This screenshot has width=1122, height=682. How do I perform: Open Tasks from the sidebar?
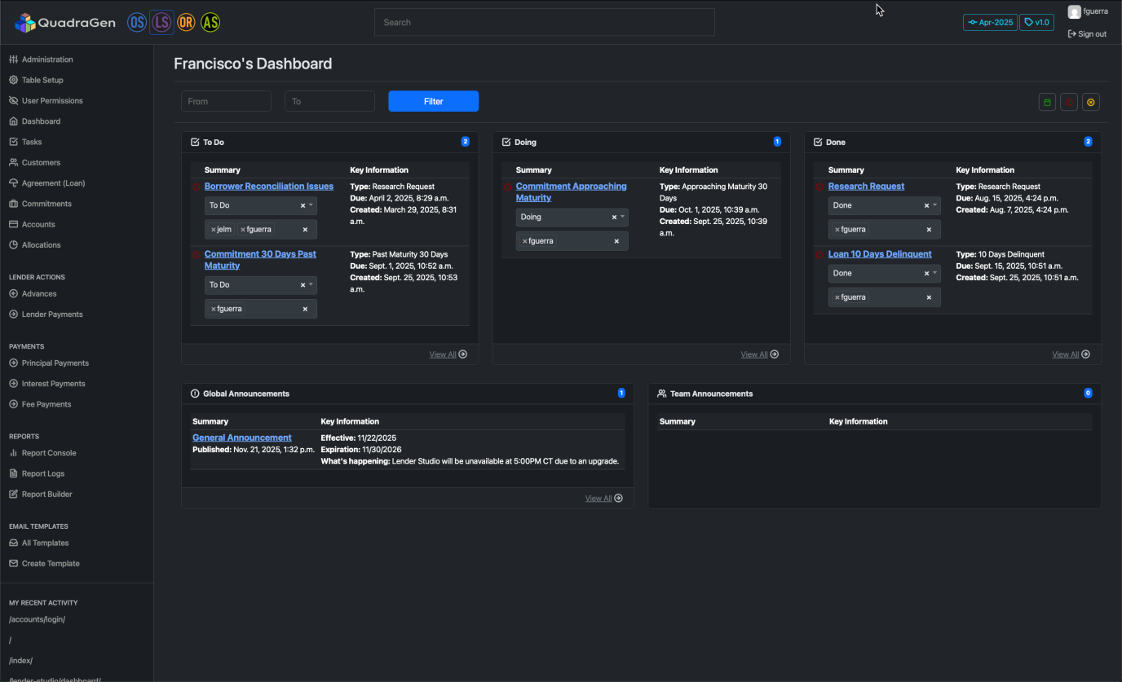32,142
